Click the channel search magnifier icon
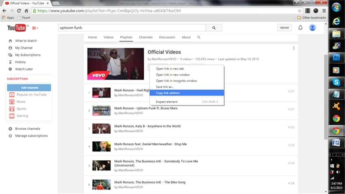Screen dimensions: 345x194 click(x=199, y=37)
